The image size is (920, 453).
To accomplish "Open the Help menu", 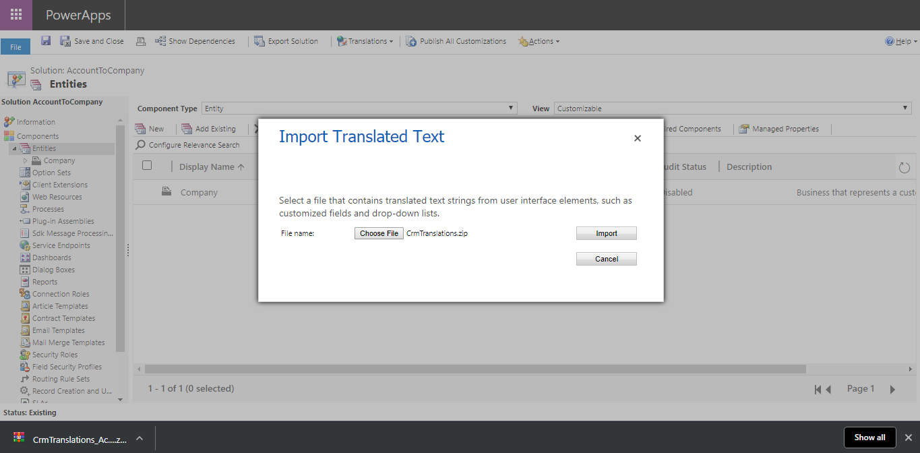I will [x=901, y=41].
